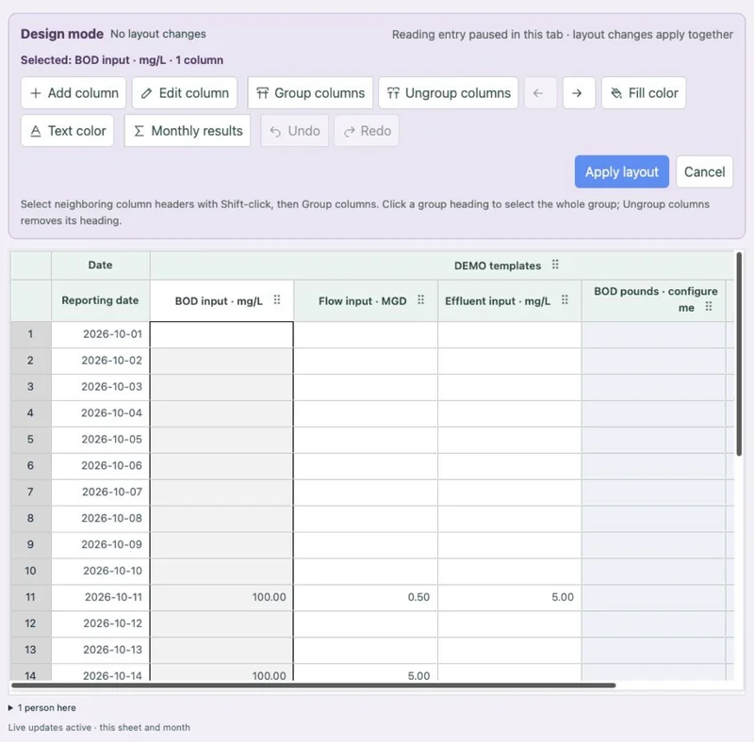Viewport: 754px width, 742px height.
Task: Open Edit column for the selected column
Action: coord(185,92)
